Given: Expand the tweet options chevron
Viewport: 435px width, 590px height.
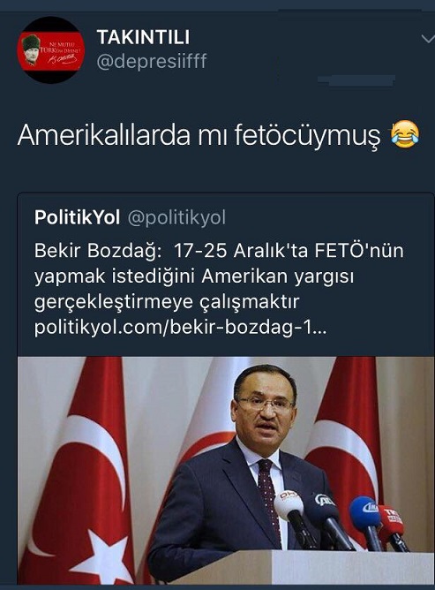Looking at the screenshot, I should (x=428, y=39).
